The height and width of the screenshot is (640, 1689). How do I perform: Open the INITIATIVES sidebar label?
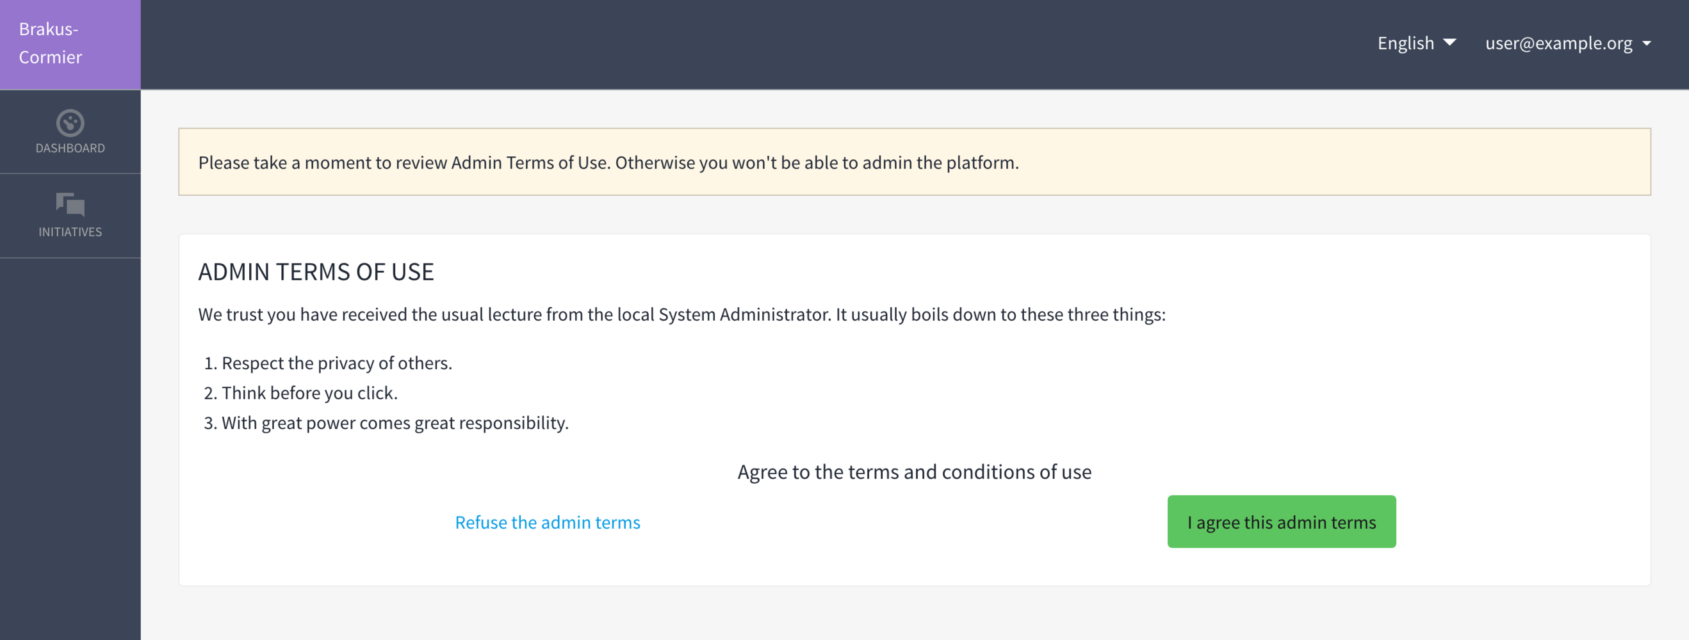(x=70, y=232)
